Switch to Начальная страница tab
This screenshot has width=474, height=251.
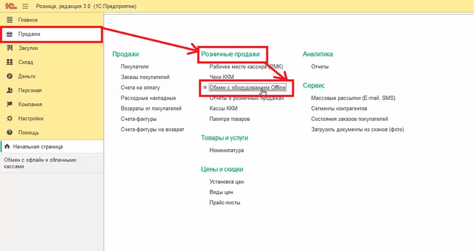coord(37,147)
